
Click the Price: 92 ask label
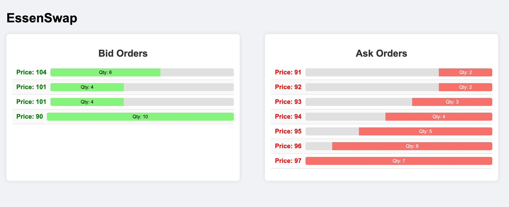[288, 87]
